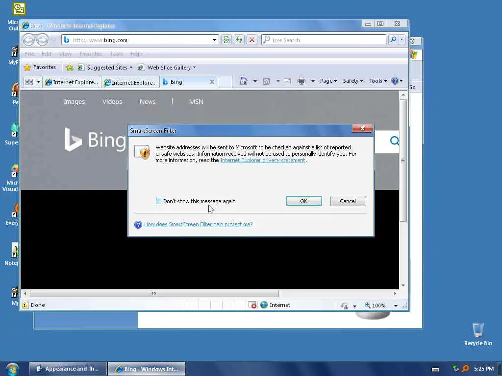Screen dimensions: 502x376
Task: Run search with the magnifier button
Action: [x=393, y=40]
